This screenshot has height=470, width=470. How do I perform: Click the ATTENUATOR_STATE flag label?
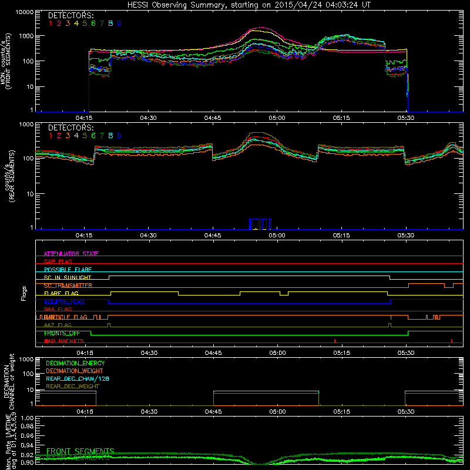pos(71,254)
